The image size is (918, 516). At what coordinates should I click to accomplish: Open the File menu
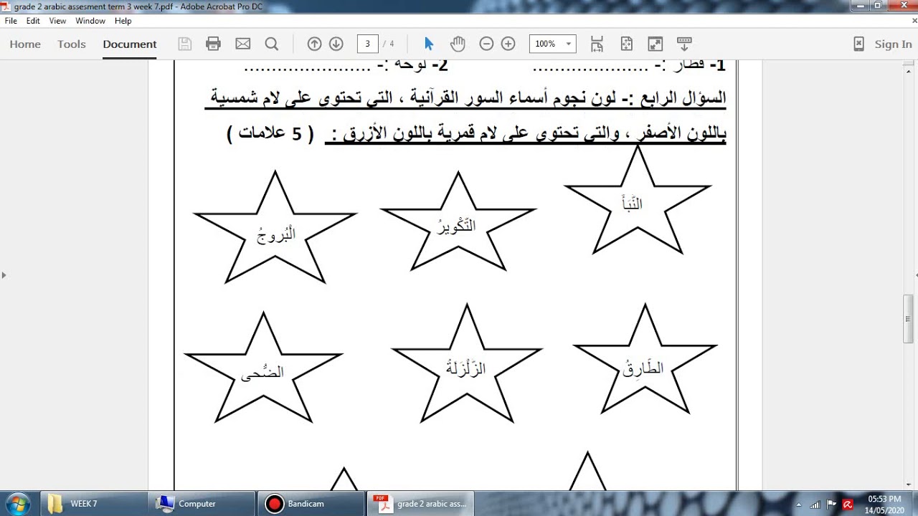click(11, 21)
